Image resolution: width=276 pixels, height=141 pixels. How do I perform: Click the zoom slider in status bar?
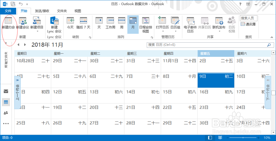pos(243,138)
